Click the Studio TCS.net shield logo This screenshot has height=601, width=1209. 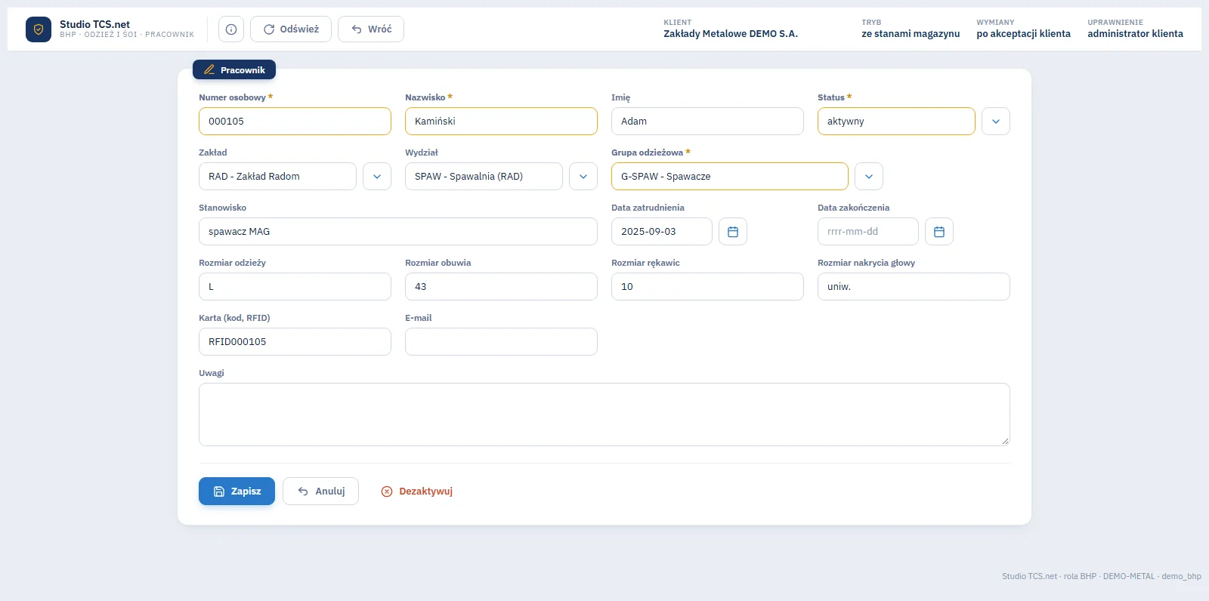pyautogui.click(x=39, y=29)
